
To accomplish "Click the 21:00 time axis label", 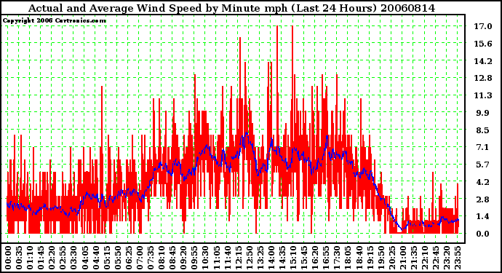I will [402, 258].
